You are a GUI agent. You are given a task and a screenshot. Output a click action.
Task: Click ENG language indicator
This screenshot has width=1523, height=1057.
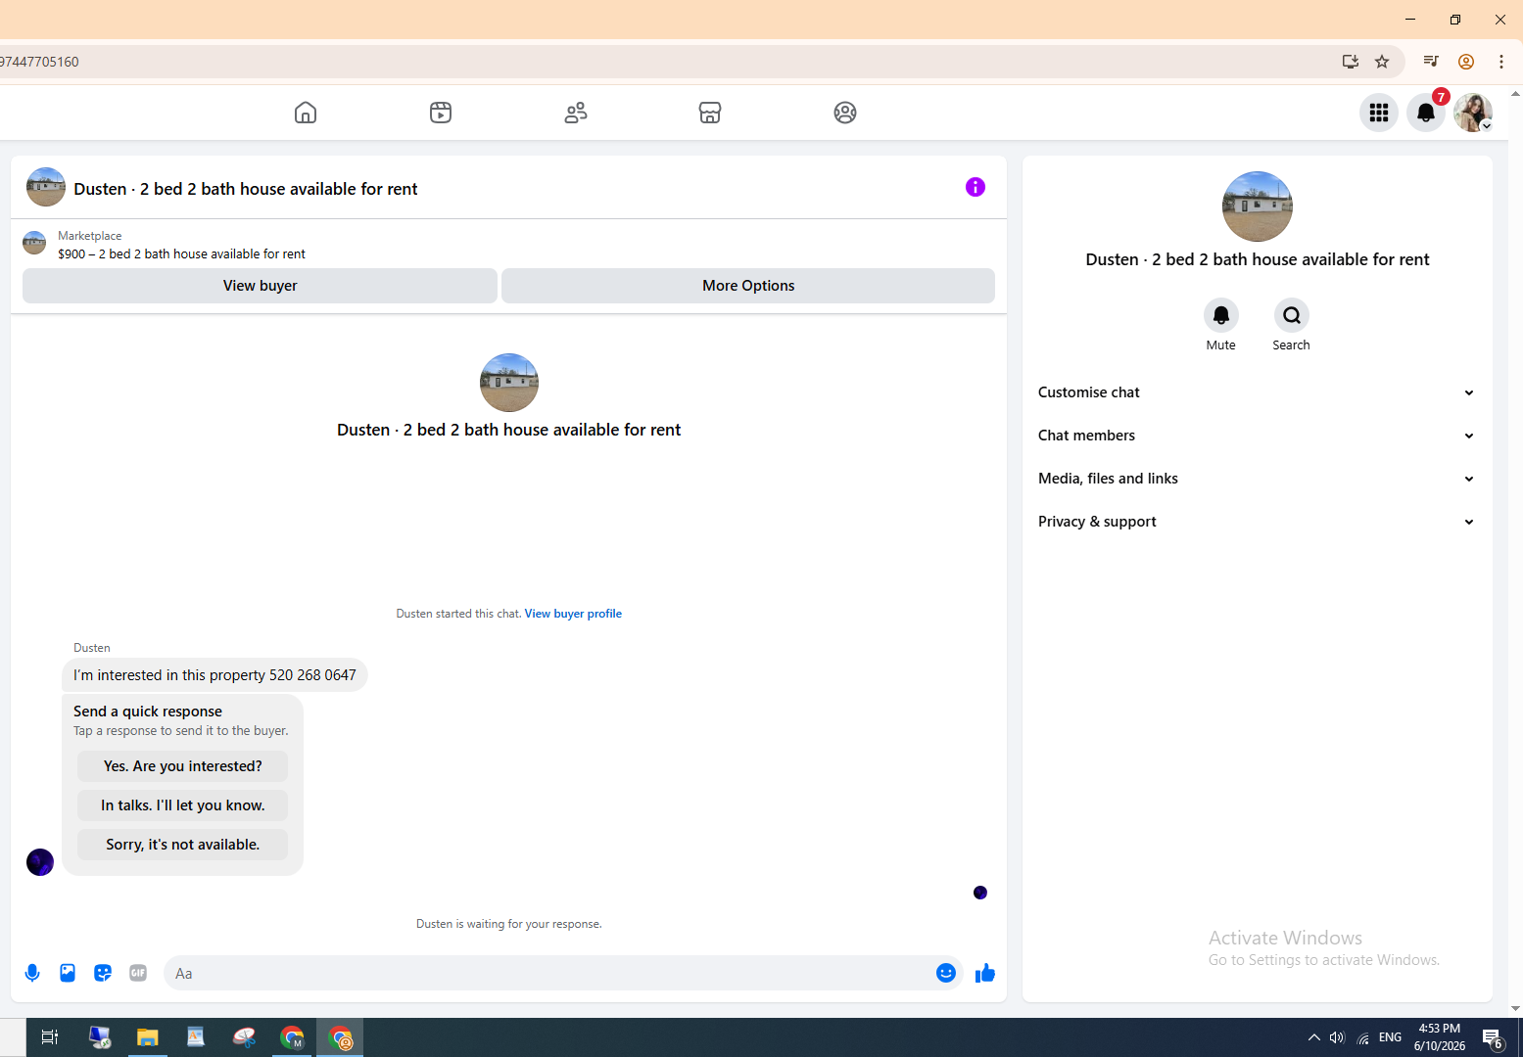point(1390,1037)
